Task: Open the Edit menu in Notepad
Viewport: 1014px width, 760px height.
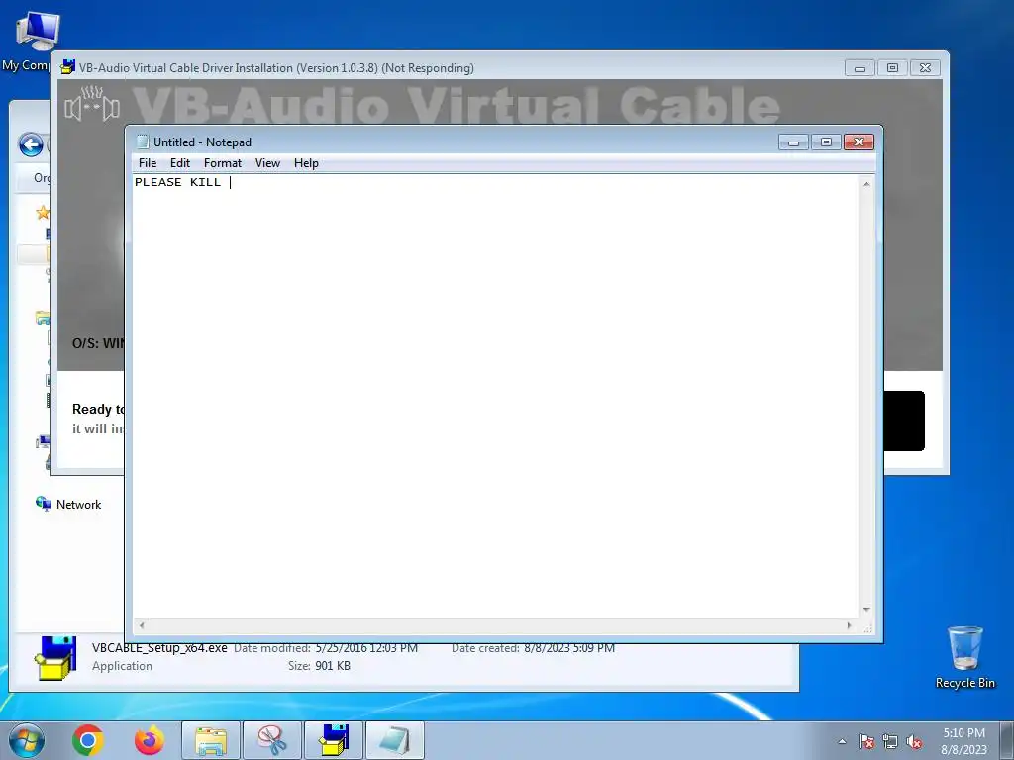Action: point(180,163)
